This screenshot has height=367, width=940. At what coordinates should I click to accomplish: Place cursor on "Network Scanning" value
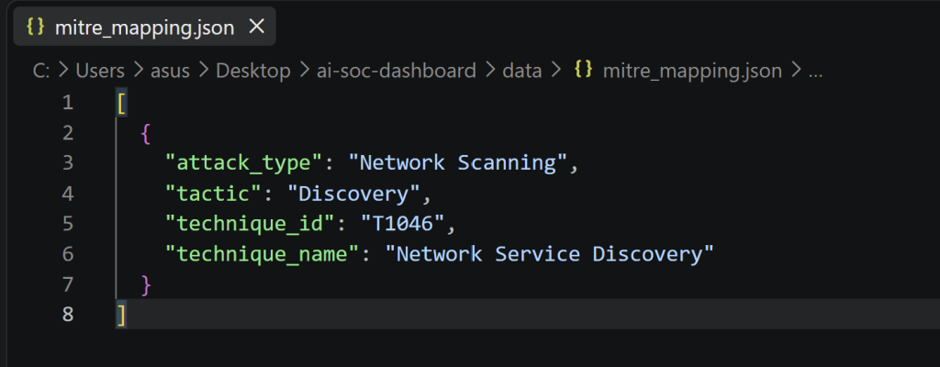(x=457, y=163)
